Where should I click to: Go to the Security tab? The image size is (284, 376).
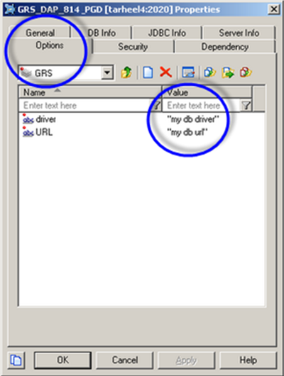click(x=133, y=47)
